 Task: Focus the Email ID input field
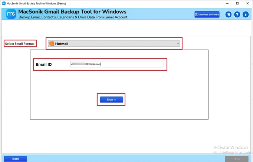(117, 64)
